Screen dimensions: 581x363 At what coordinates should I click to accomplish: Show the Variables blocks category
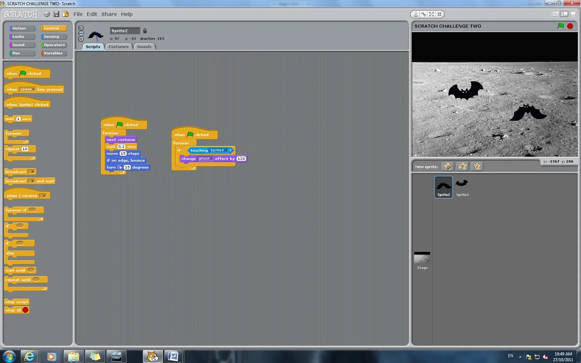point(54,53)
